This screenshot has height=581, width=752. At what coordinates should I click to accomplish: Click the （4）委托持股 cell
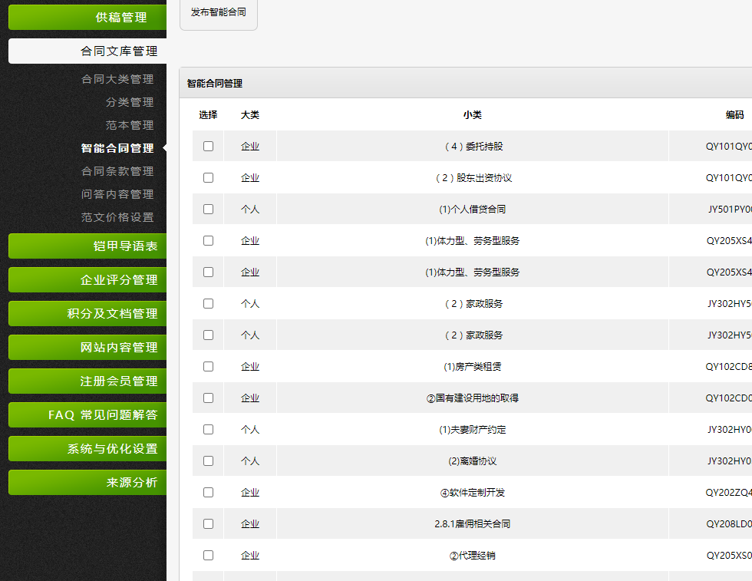coord(473,147)
